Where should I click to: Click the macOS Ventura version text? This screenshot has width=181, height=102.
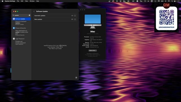point(55,46)
